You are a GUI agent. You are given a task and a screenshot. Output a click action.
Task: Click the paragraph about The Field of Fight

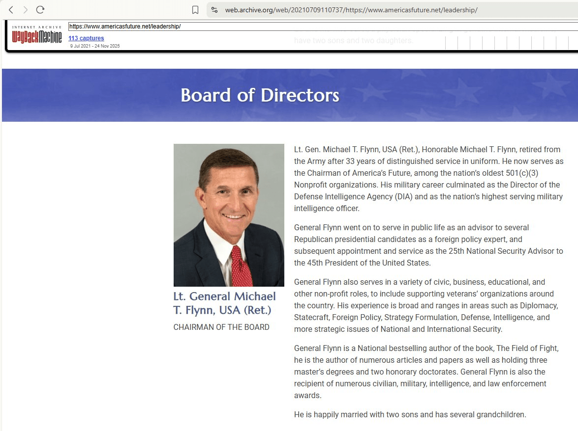point(426,372)
